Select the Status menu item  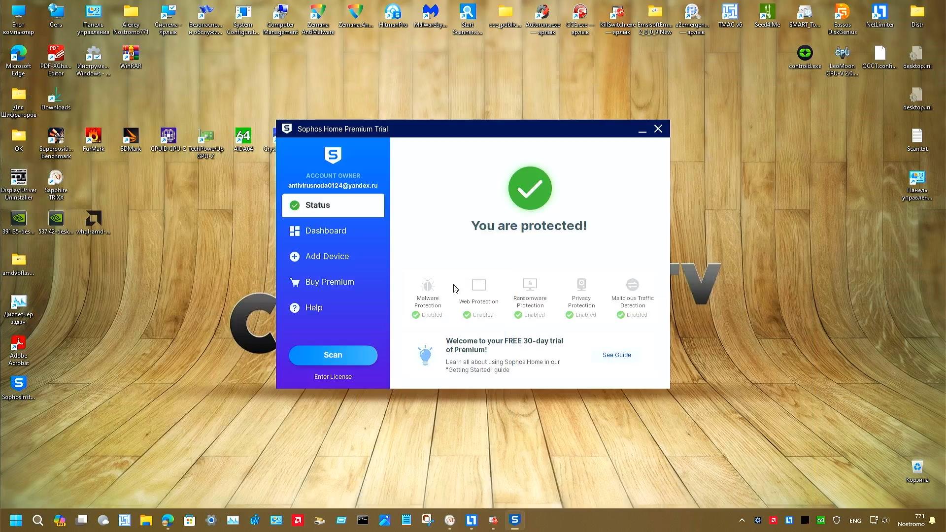coord(317,205)
